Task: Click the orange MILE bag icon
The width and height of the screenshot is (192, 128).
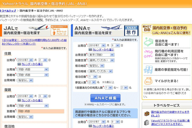Action: (148, 81)
